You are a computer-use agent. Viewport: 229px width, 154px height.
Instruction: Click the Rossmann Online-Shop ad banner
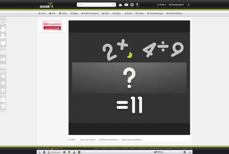[x=52, y=26]
